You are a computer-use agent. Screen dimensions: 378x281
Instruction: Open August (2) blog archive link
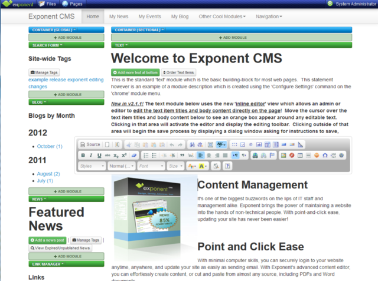tap(48, 174)
